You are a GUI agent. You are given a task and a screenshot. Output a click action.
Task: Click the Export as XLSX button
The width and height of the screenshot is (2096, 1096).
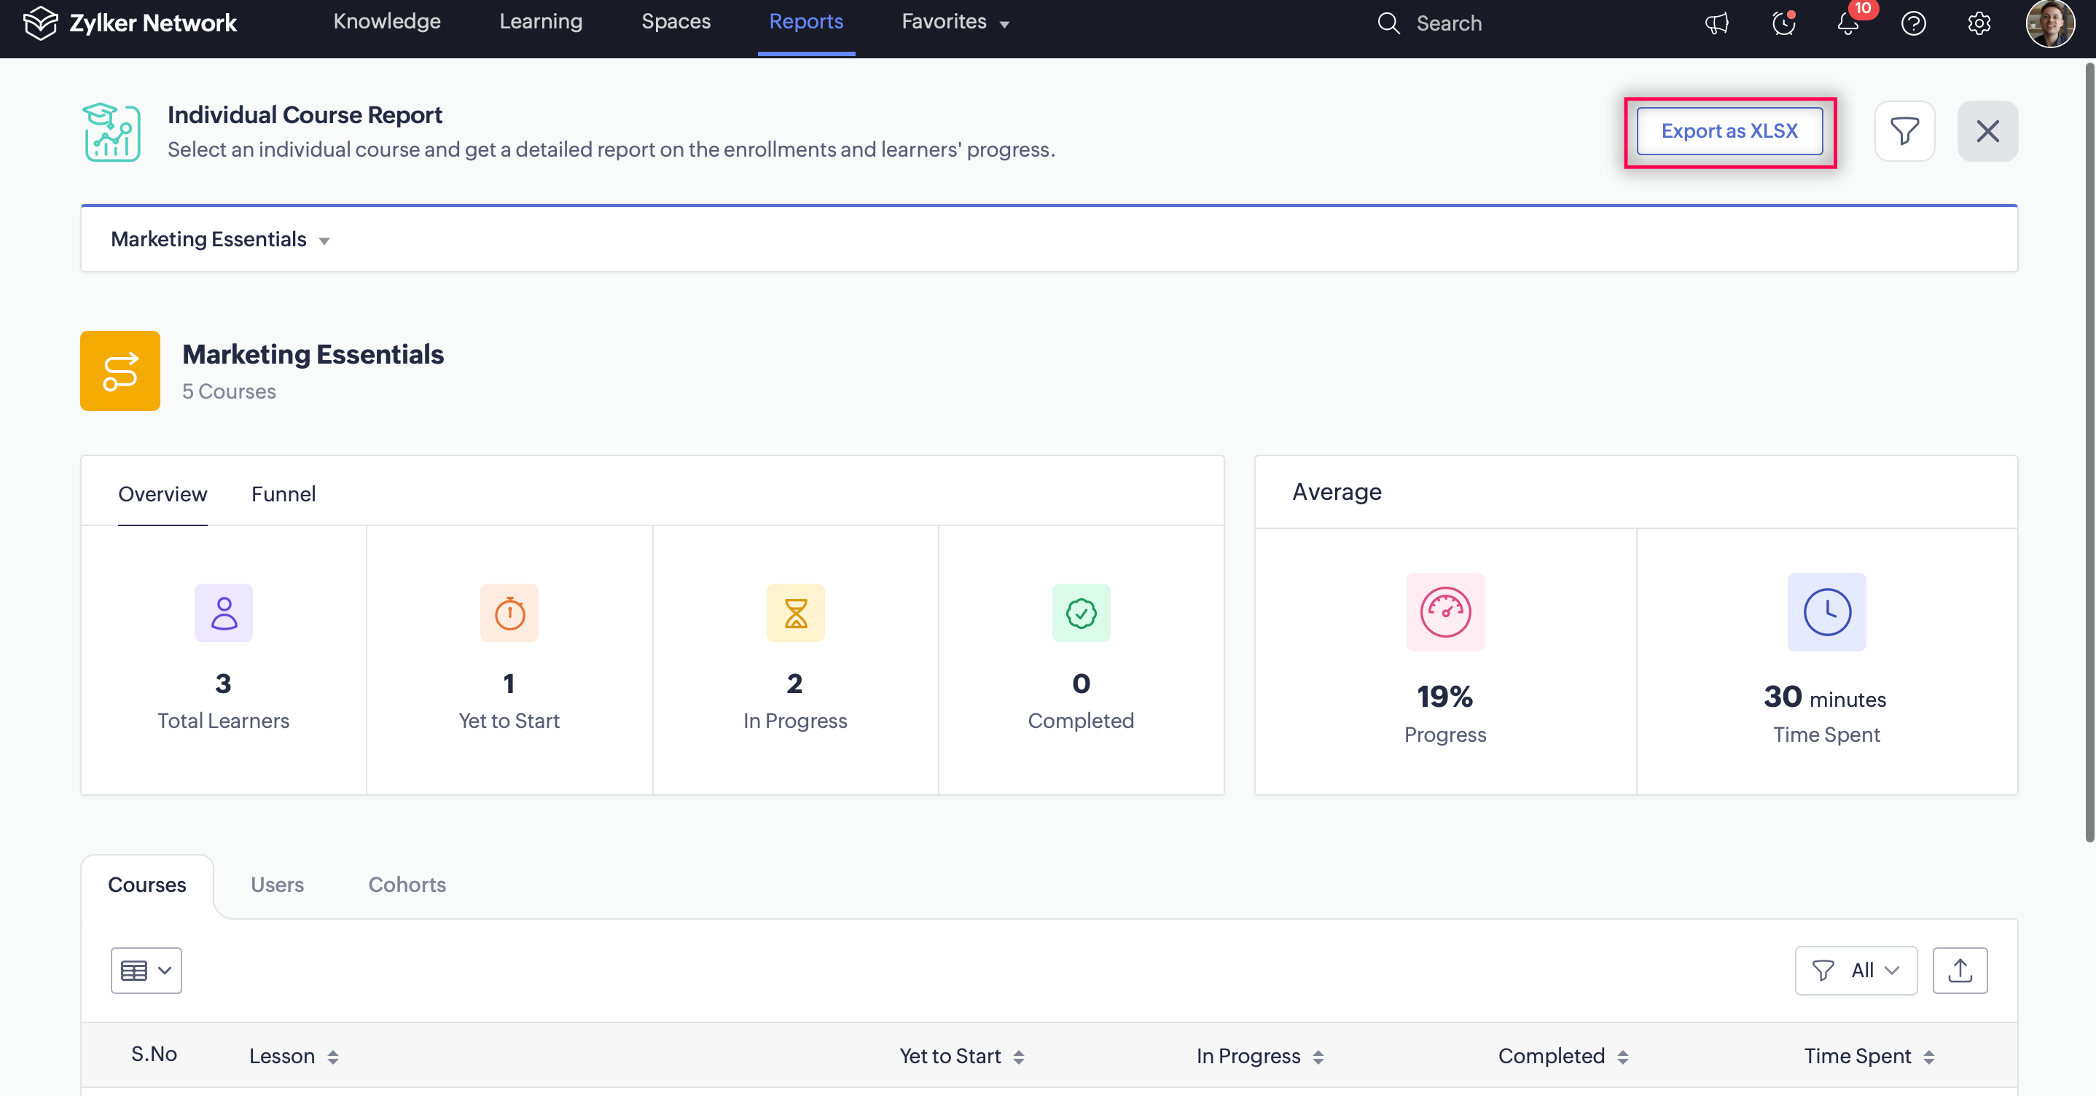1729,131
